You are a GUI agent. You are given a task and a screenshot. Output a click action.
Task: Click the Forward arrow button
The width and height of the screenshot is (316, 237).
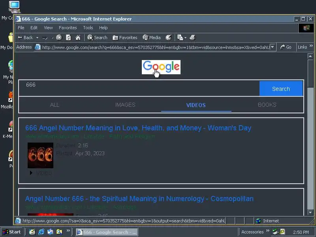(45, 38)
